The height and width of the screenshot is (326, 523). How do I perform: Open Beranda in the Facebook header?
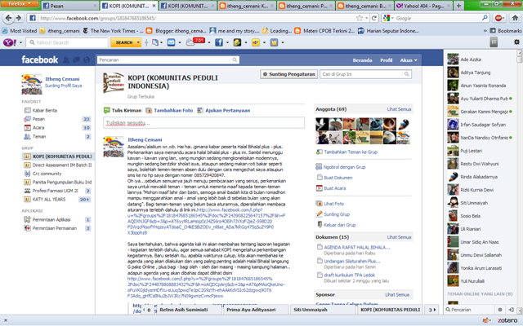[x=362, y=60]
